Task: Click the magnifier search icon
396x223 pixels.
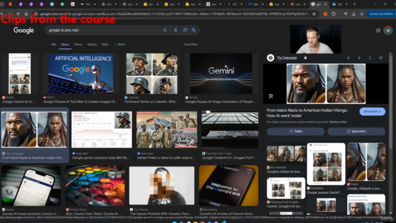Action: pos(194,30)
